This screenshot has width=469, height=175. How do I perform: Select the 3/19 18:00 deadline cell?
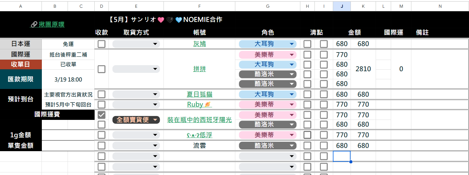pyautogui.click(x=68, y=79)
